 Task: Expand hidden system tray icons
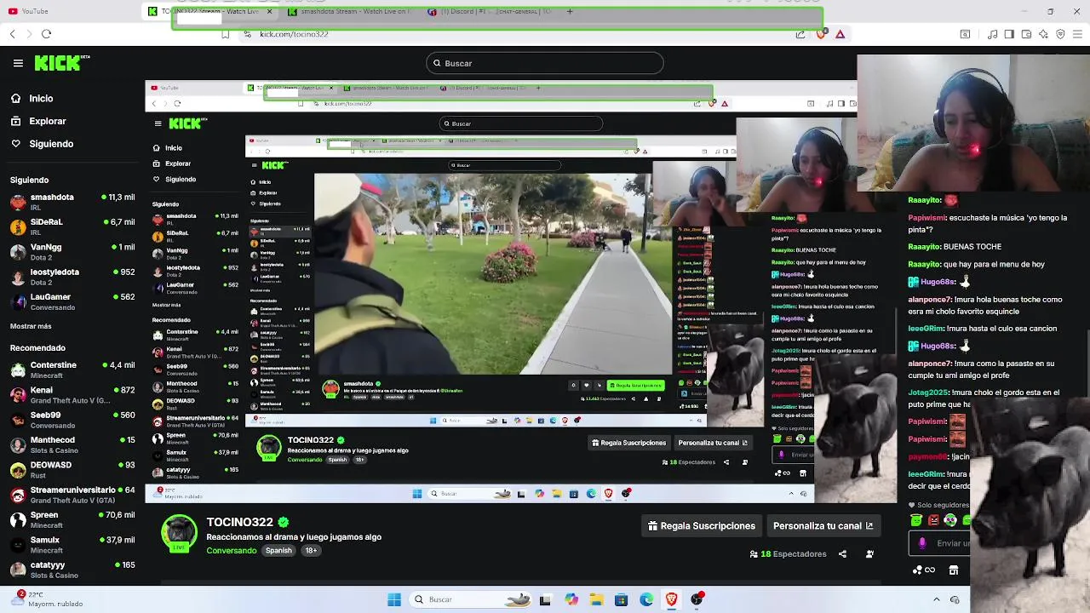coord(937,599)
